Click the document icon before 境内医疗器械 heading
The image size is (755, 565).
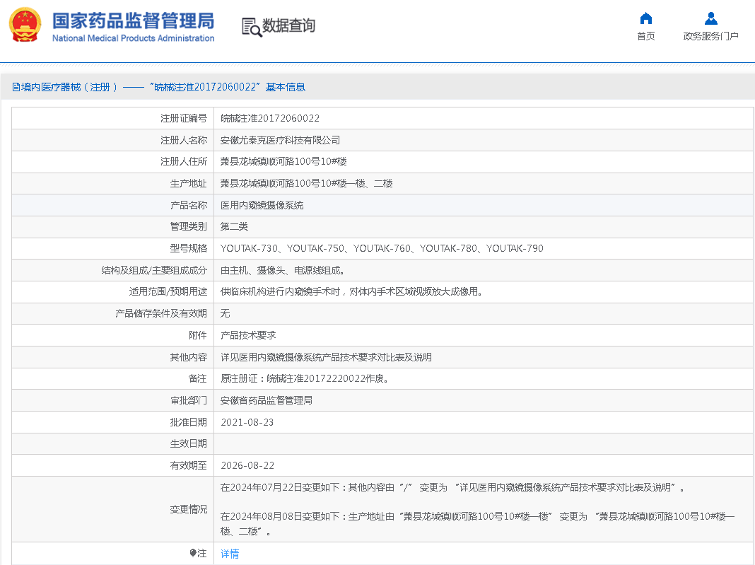pos(16,87)
